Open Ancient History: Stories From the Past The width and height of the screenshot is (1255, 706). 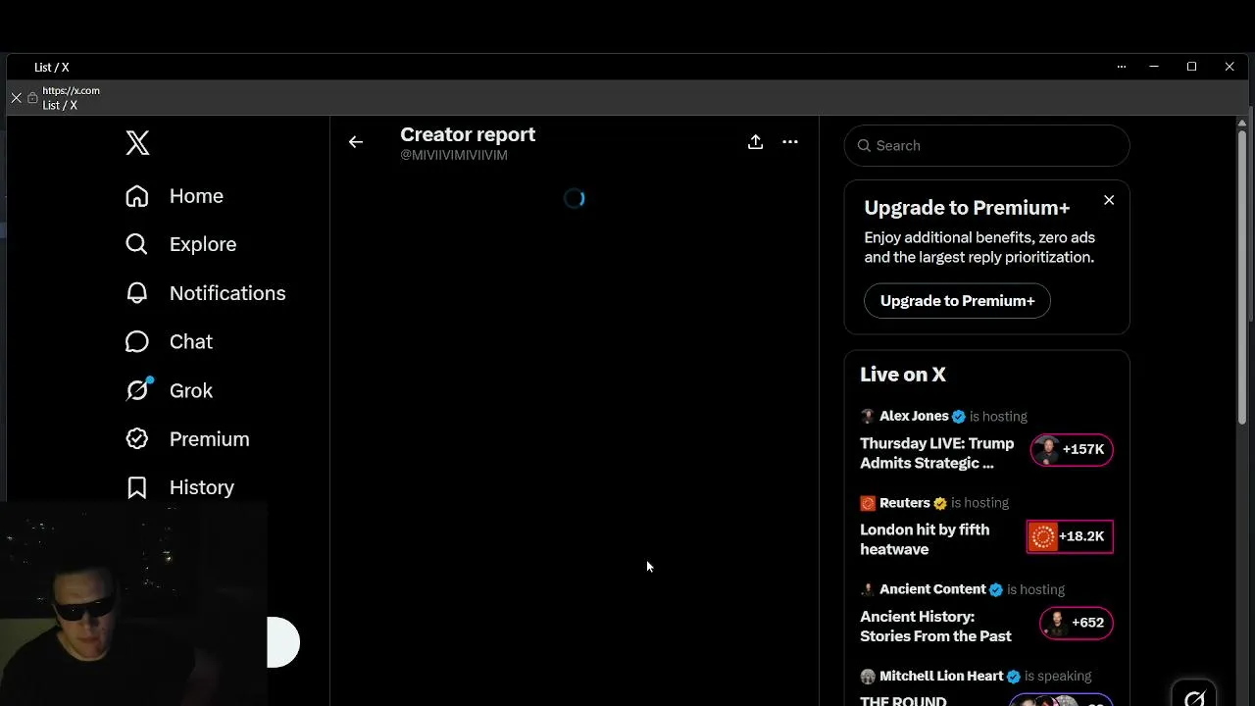pos(935,626)
